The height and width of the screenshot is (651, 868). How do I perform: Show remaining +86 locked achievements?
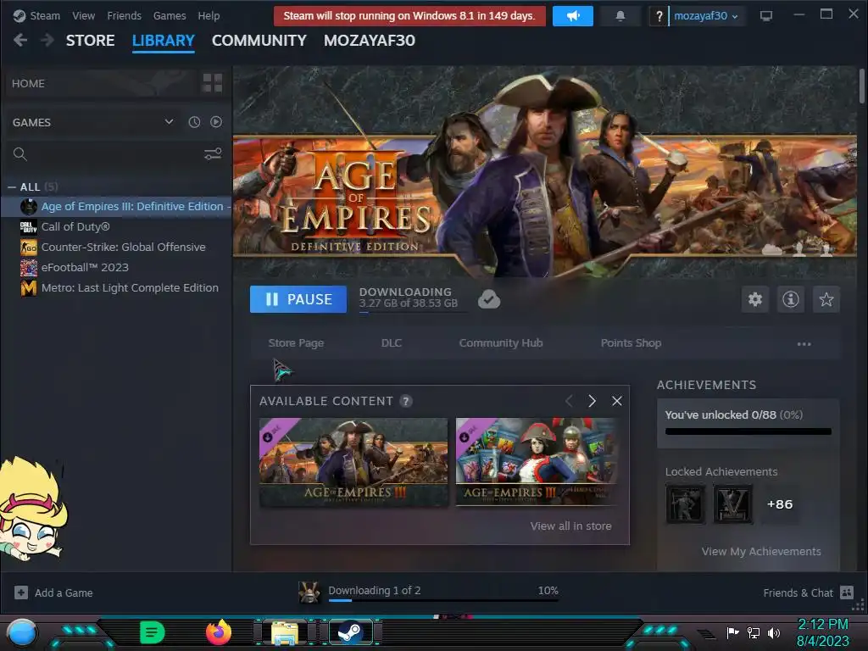point(780,504)
